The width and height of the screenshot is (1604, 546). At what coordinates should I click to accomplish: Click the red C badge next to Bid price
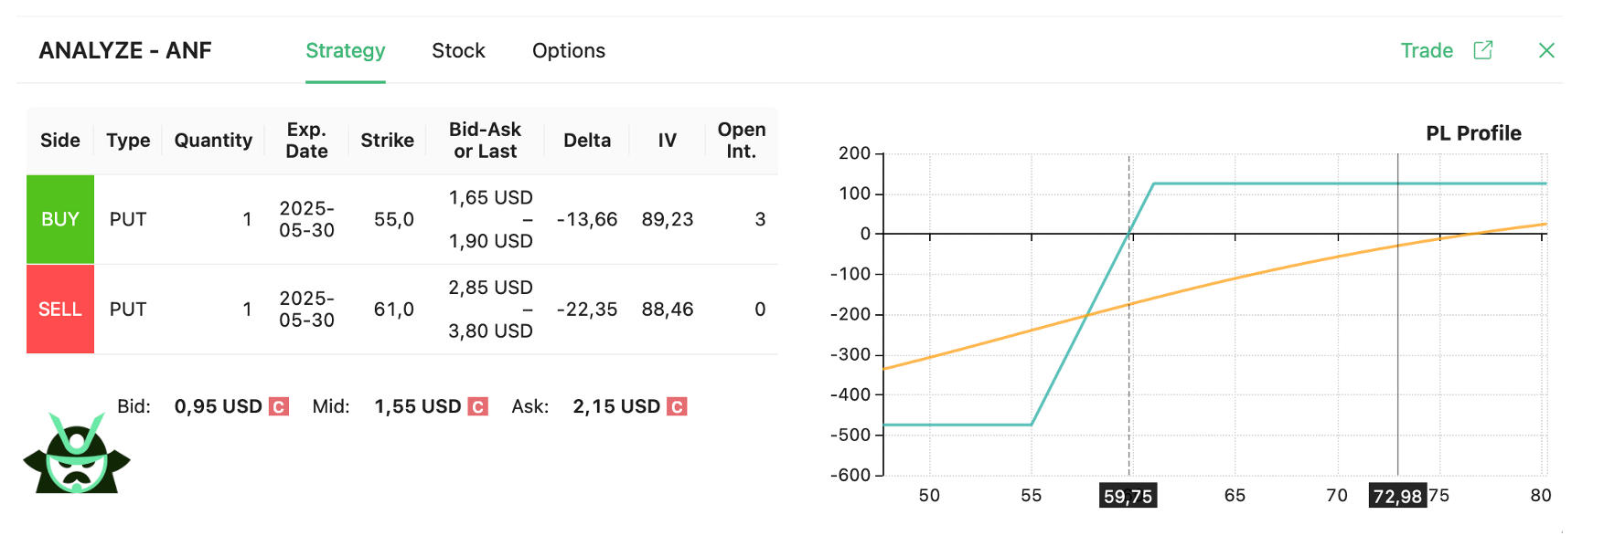click(x=279, y=405)
